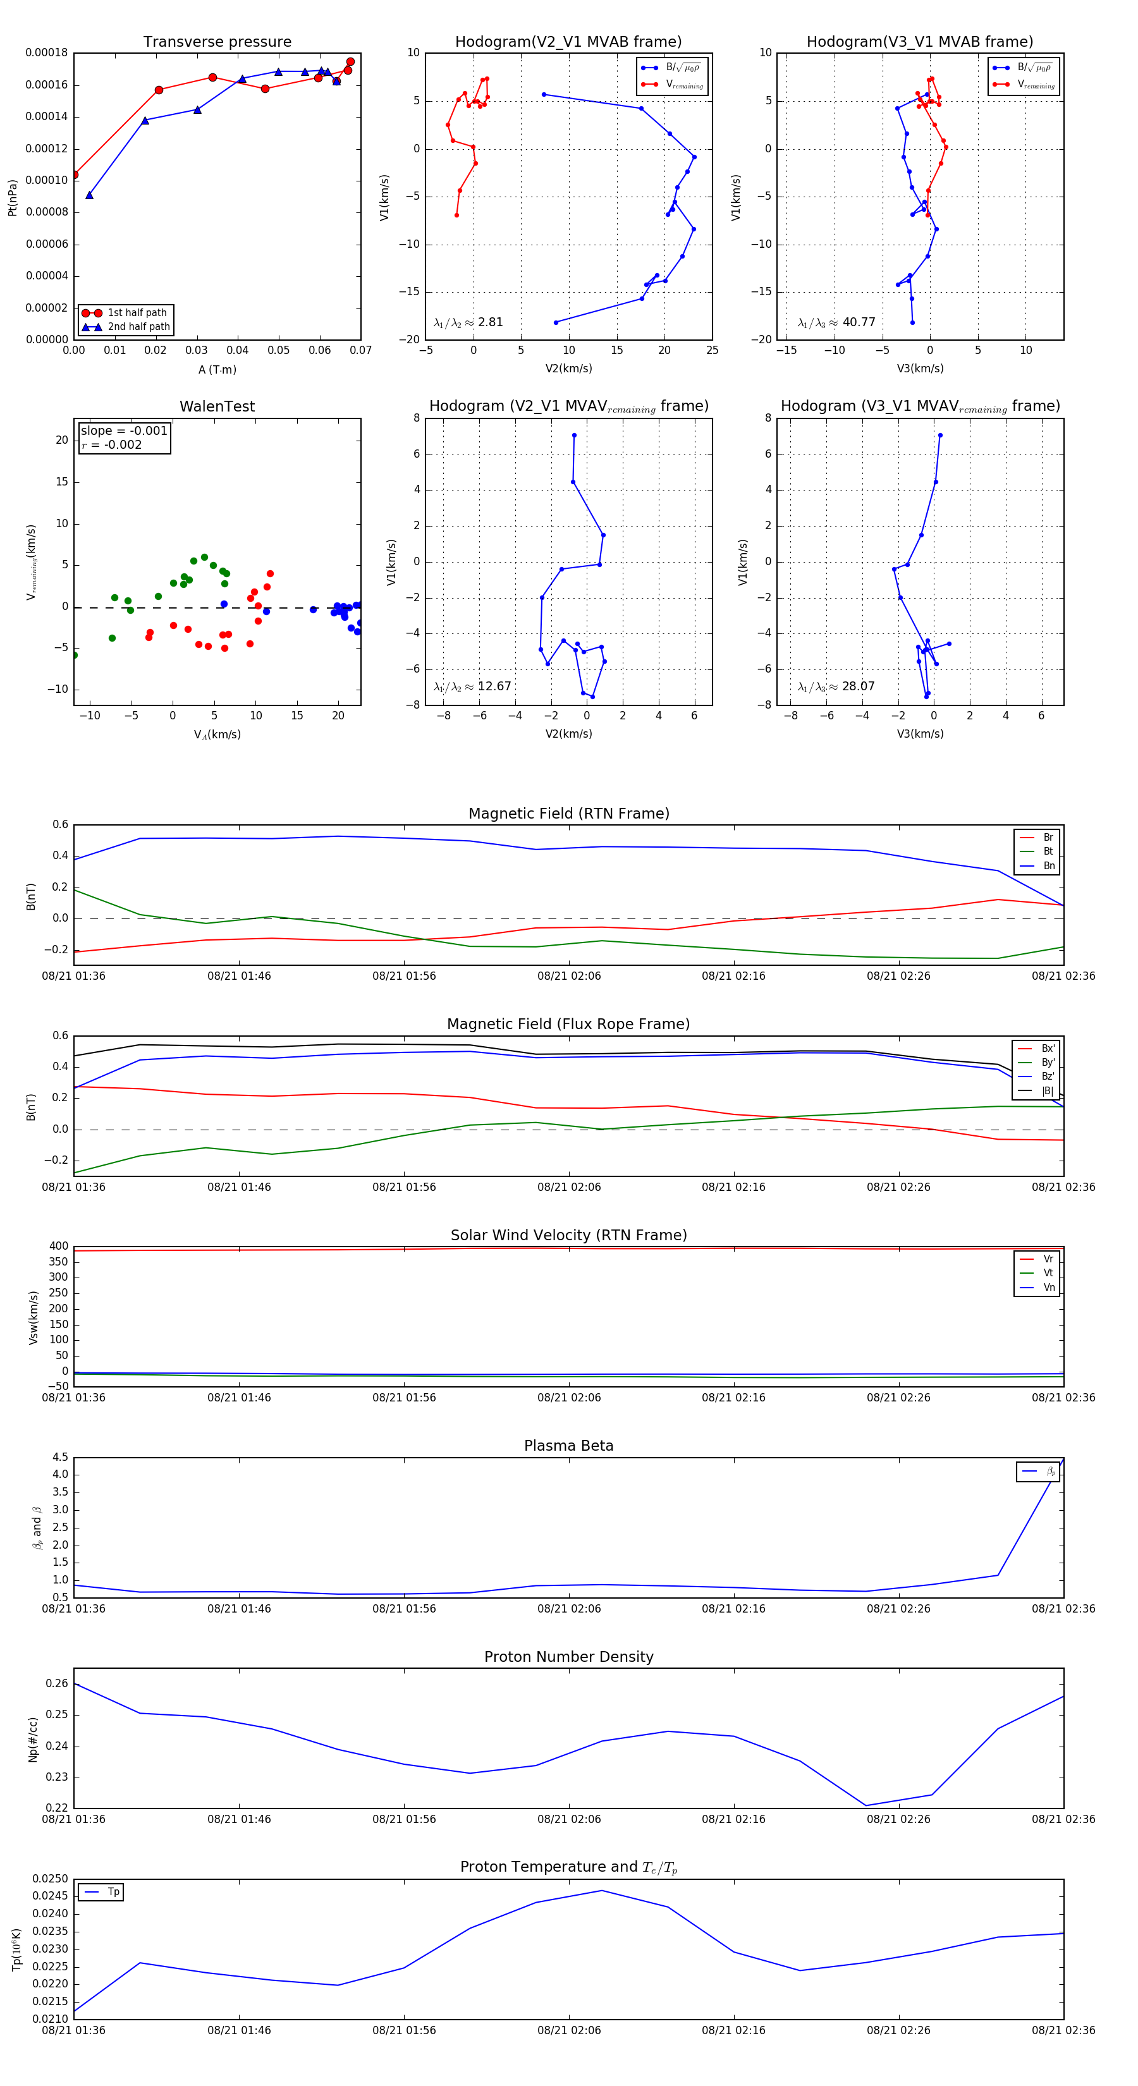Click the Proton Number Density title

pyautogui.click(x=568, y=1657)
